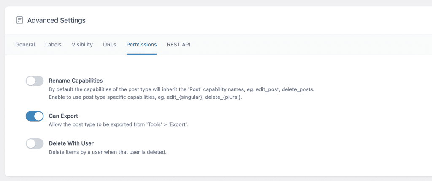432x181 pixels.
Task: Open the REST API tab
Action: coord(178,45)
